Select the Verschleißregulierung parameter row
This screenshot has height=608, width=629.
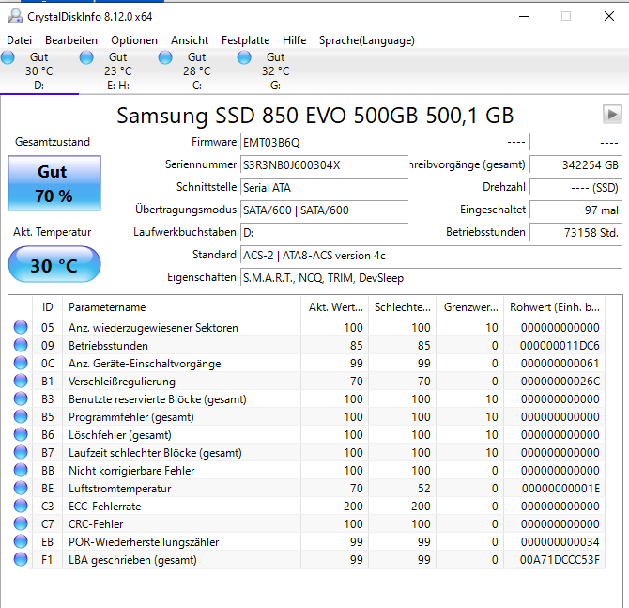coord(307,382)
